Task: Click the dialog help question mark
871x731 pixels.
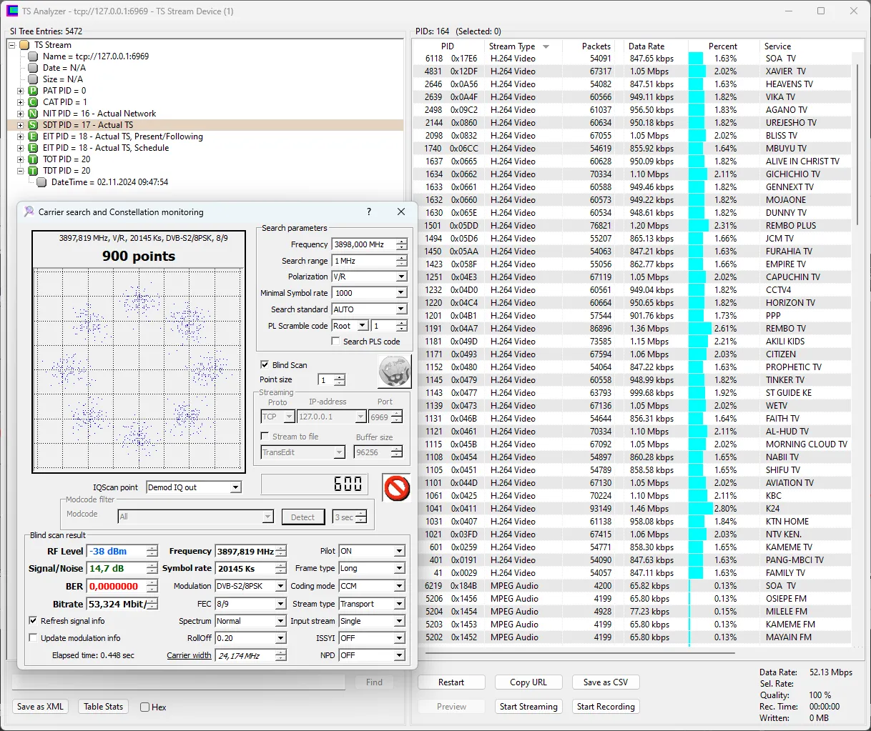Action: coord(369,212)
